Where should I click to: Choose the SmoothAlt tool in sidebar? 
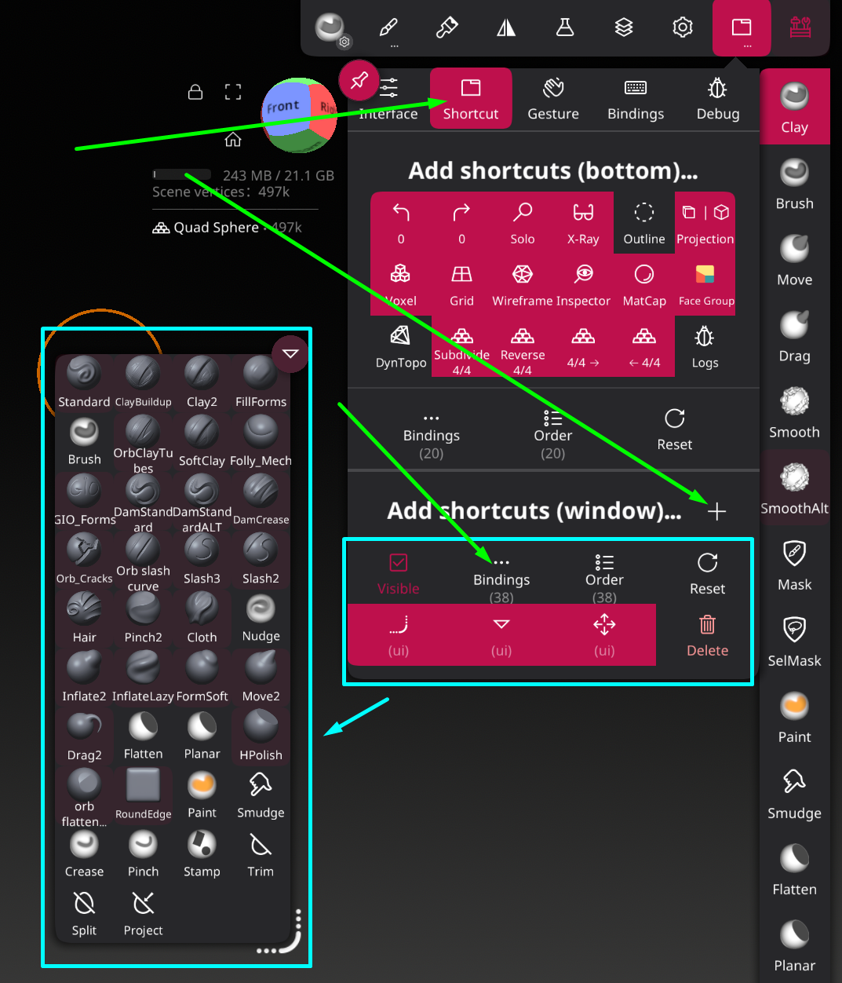click(x=794, y=488)
